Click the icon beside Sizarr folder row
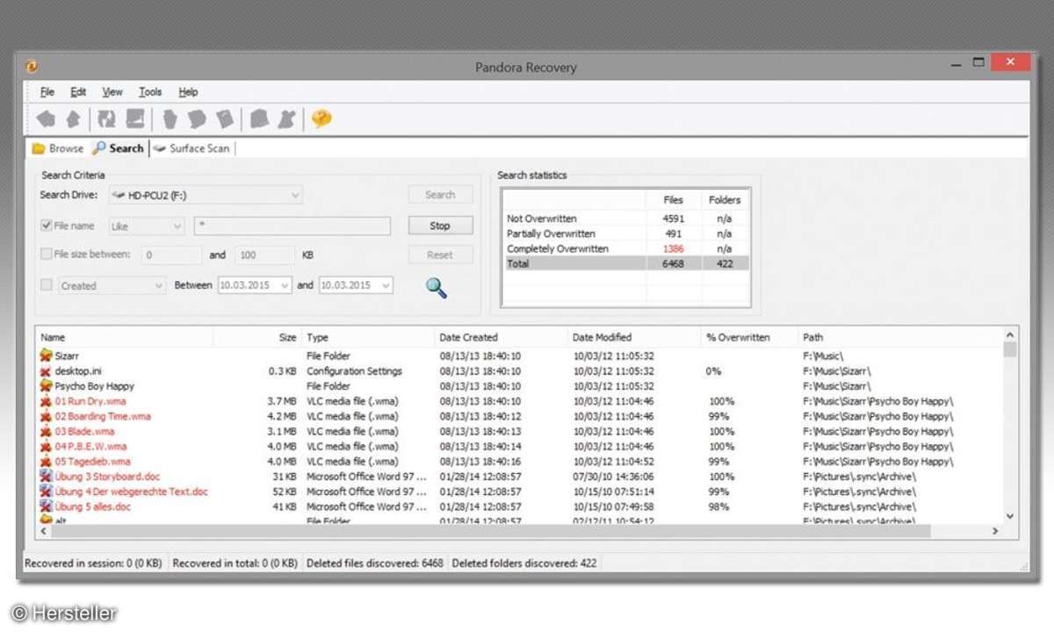The height and width of the screenshot is (632, 1054). point(47,356)
